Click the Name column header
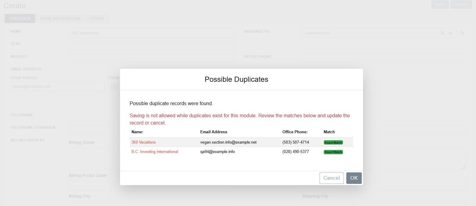 tap(137, 132)
